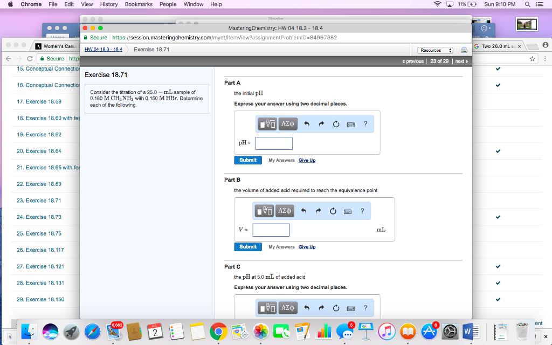Viewport: 552px width, 345px height.
Task: Launch Finder from the Dock
Action: 29,332
